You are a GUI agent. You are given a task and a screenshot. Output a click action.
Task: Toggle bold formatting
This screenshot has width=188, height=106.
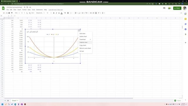tap(54, 13)
